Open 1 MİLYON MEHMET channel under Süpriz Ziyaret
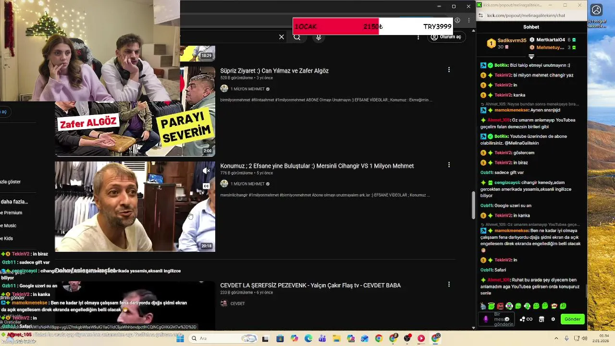The height and width of the screenshot is (346, 615). (247, 89)
